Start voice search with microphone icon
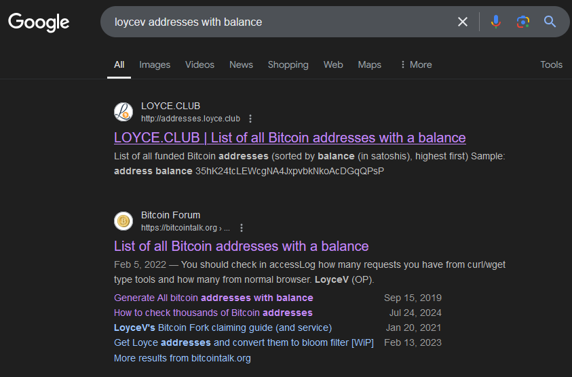The width and height of the screenshot is (572, 377). 496,22
